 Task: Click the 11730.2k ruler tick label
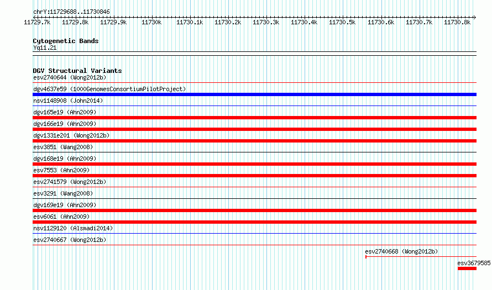pos(228,22)
